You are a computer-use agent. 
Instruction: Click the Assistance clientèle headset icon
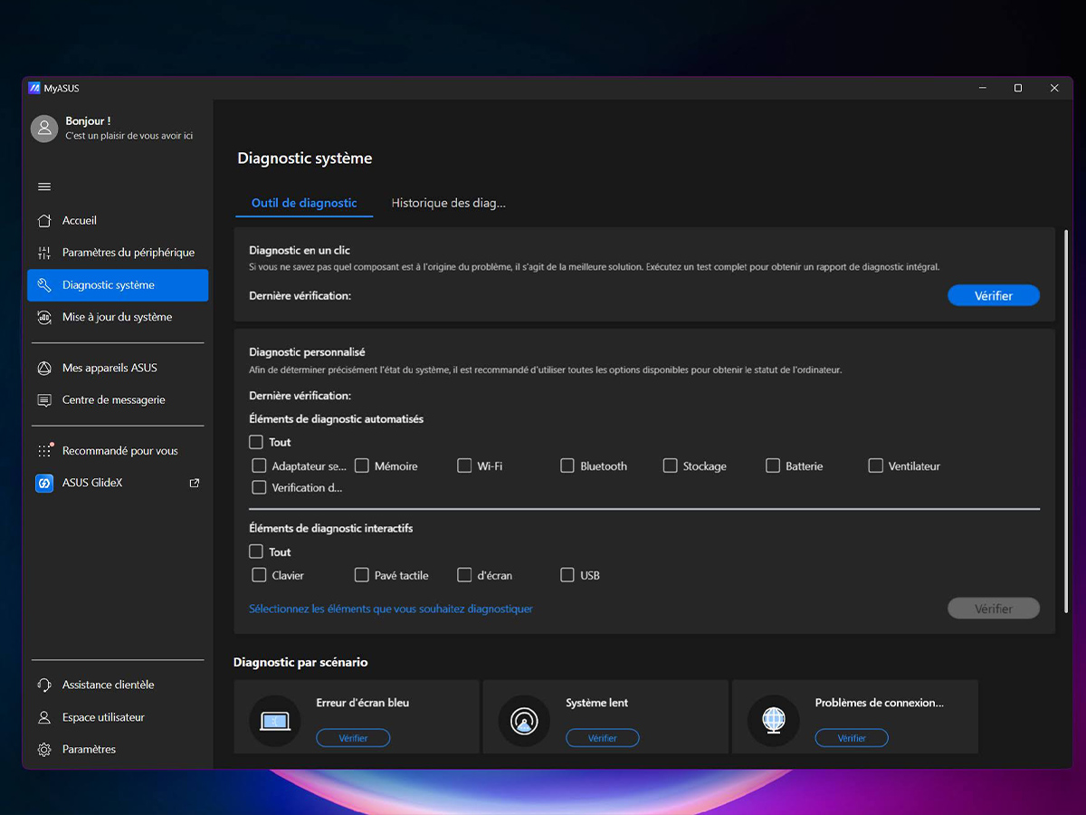pyautogui.click(x=43, y=685)
